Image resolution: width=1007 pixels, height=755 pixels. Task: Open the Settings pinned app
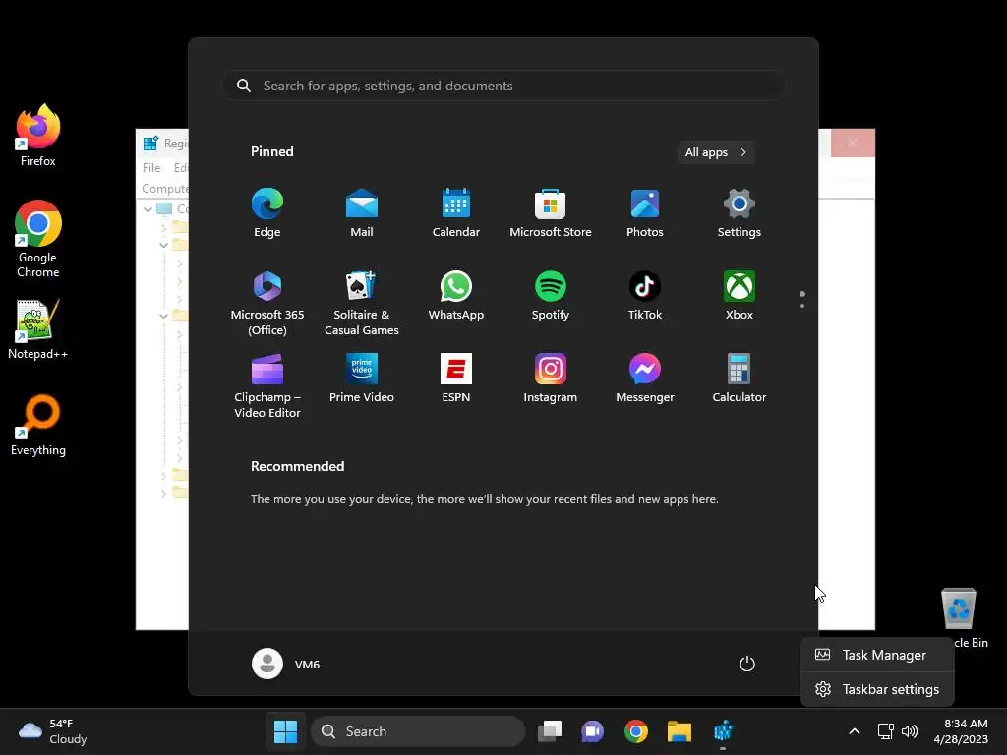click(740, 213)
